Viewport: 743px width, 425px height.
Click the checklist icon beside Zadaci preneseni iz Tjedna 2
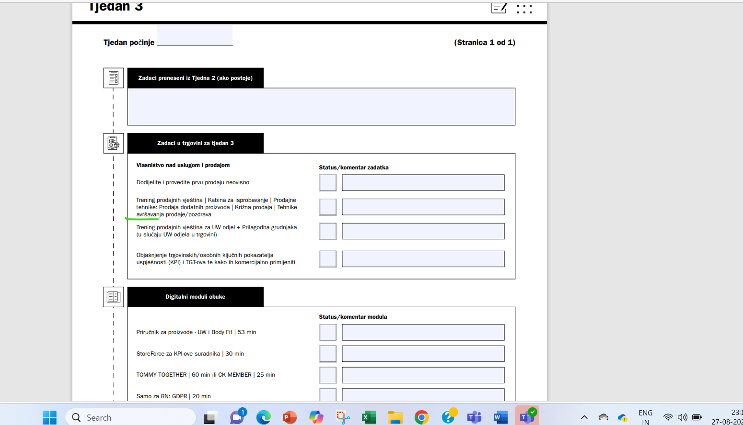[x=114, y=78]
